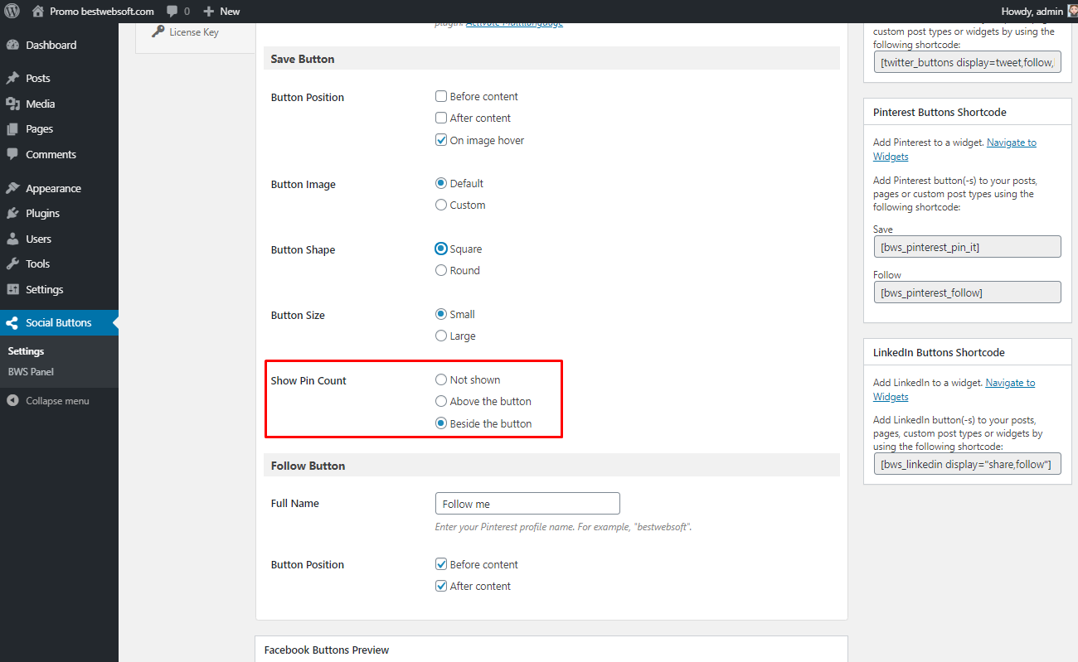Click the Follow Button section heading

click(308, 466)
